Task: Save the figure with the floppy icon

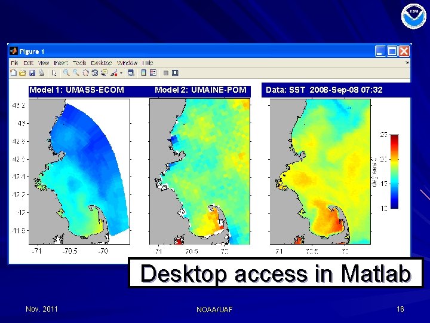Action: (x=32, y=73)
